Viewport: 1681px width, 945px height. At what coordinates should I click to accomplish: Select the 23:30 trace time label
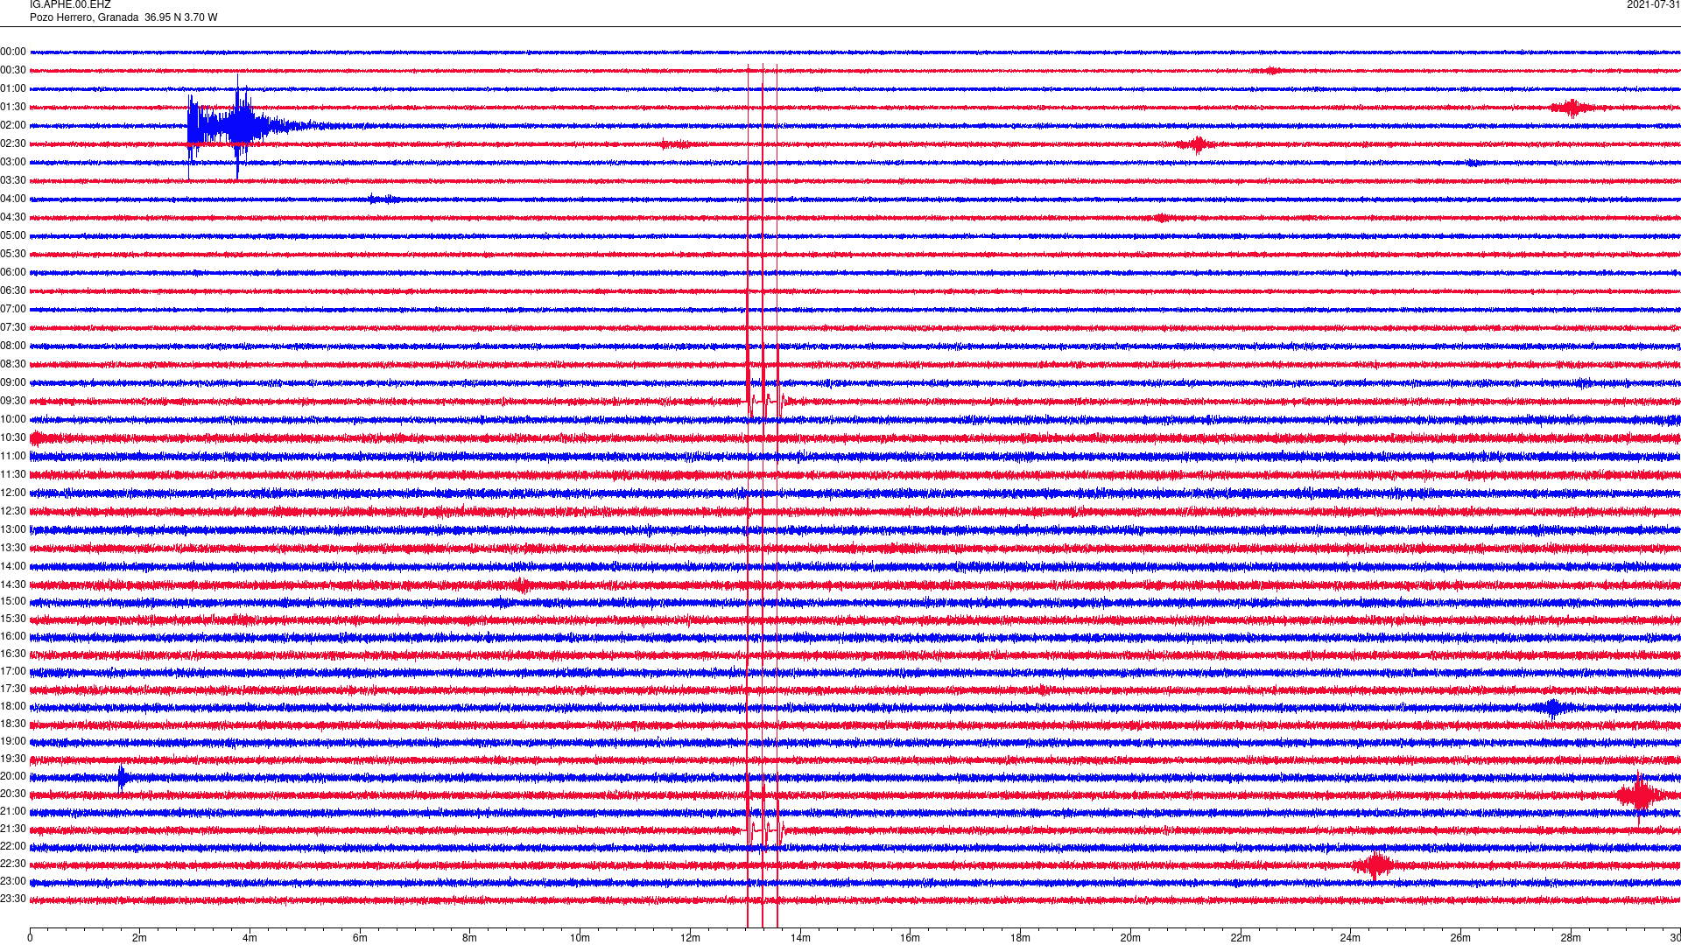[x=13, y=899]
